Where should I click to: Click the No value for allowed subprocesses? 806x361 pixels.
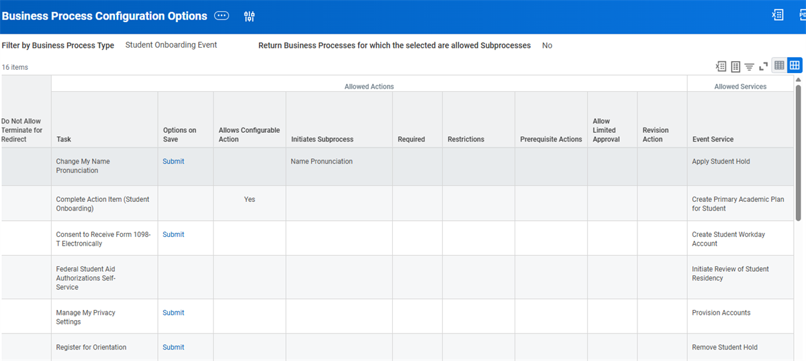click(x=547, y=46)
